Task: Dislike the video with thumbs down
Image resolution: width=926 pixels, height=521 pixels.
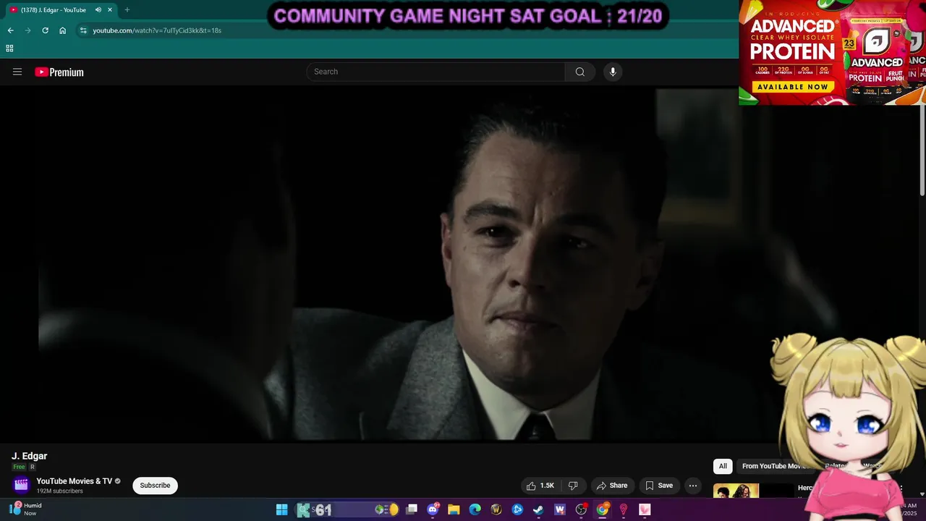Action: [573, 486]
